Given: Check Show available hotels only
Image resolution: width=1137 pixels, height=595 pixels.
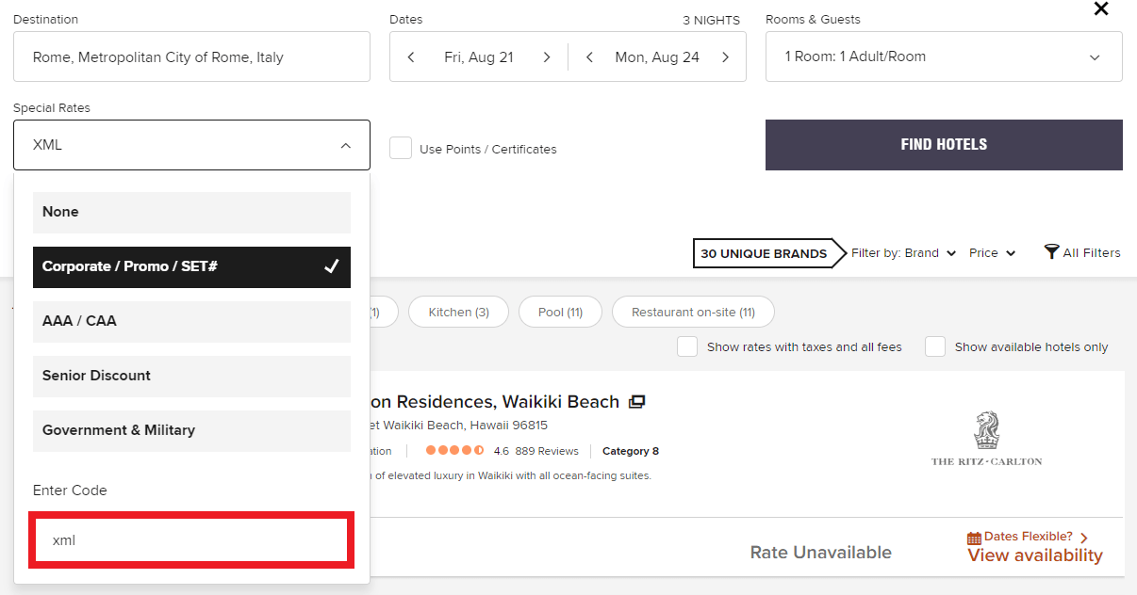Looking at the screenshot, I should click(935, 346).
